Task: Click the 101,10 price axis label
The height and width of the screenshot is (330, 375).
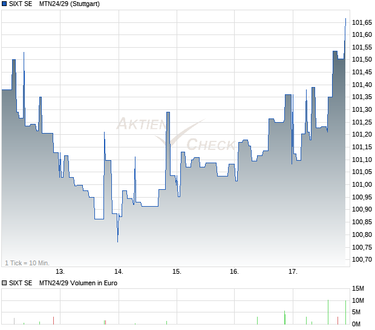Action: 362,160
